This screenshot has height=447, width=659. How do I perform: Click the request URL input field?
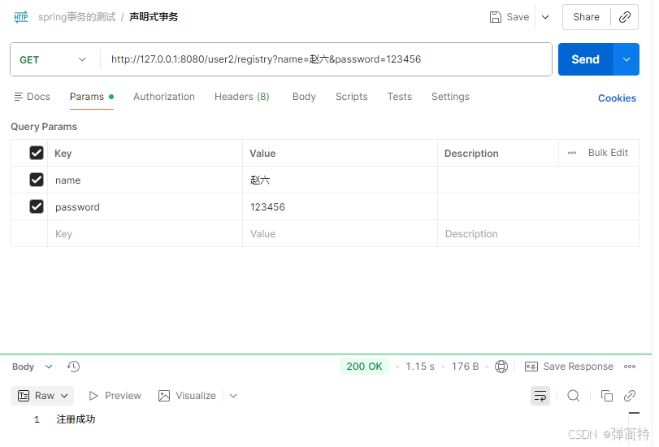[x=326, y=59]
